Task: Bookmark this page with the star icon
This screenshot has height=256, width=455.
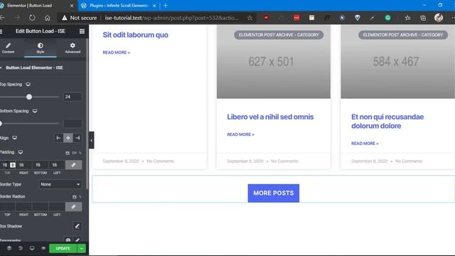Action: [250, 18]
